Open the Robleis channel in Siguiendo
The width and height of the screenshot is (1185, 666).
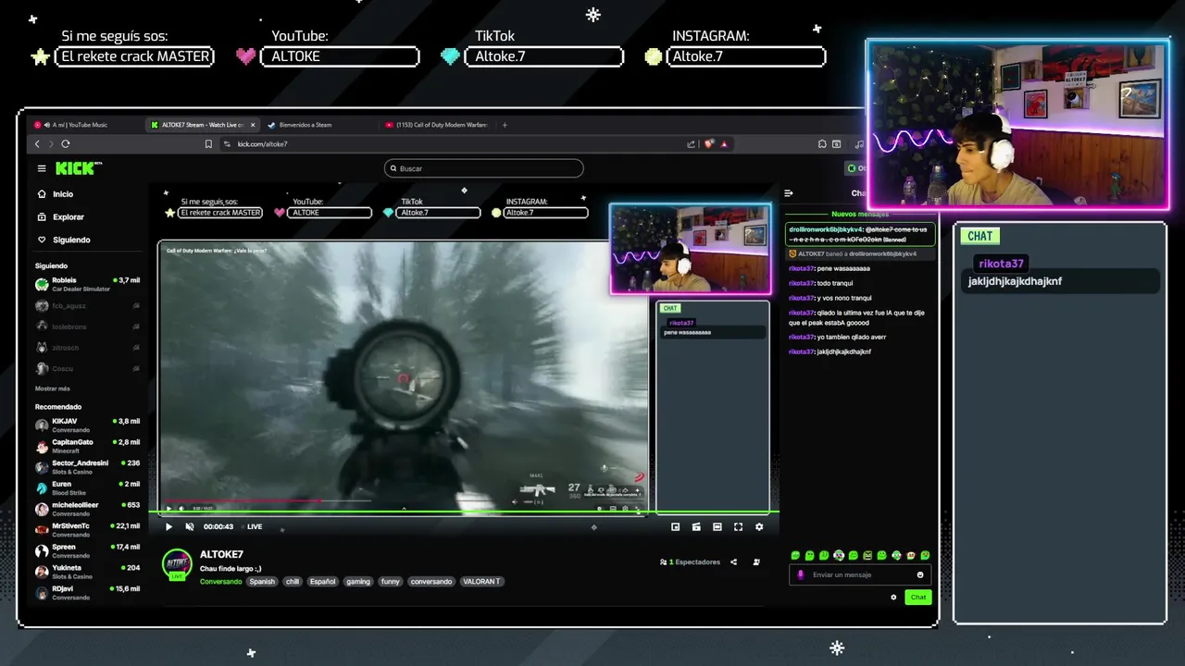[88, 284]
